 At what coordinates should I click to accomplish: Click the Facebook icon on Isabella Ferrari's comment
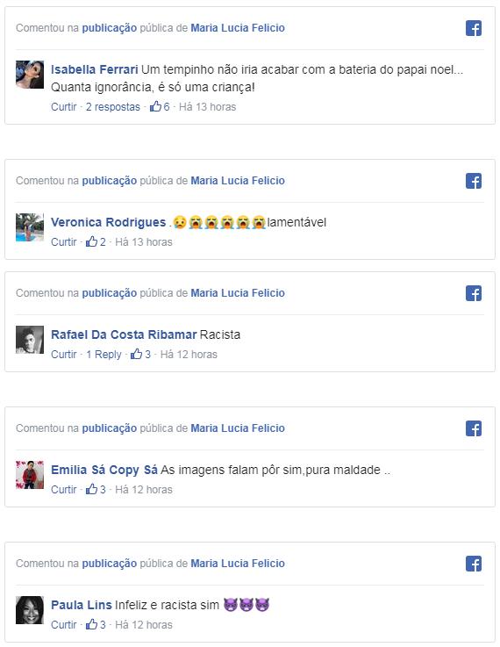(474, 28)
